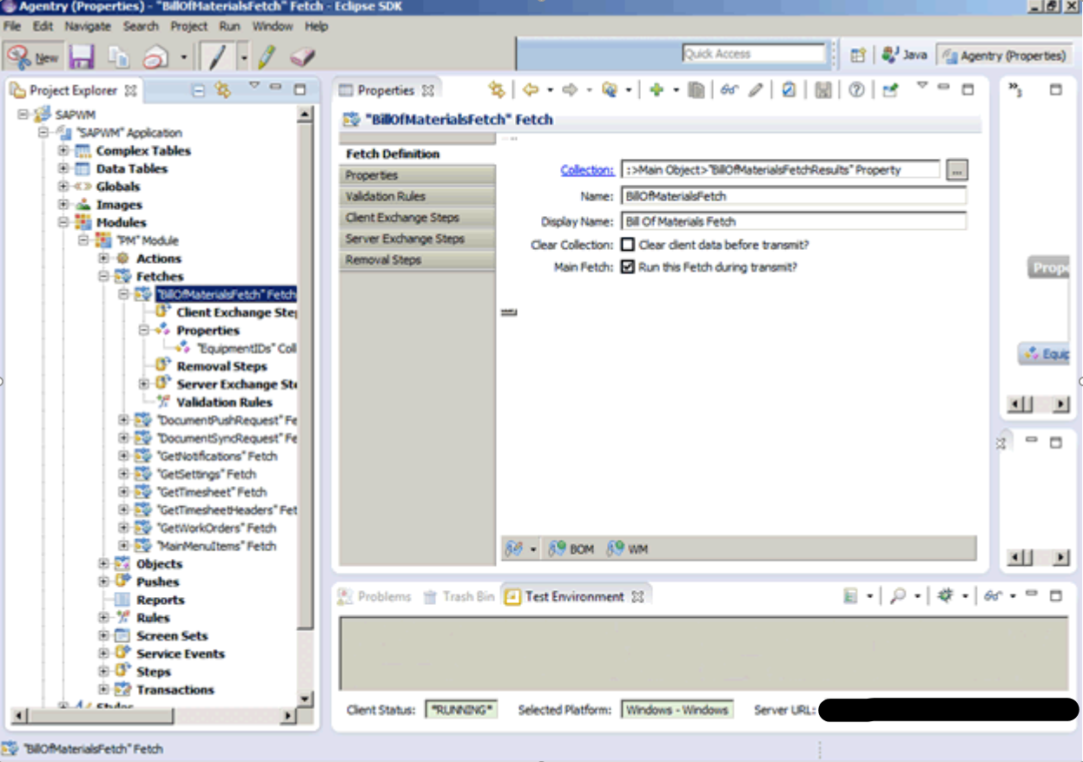This screenshot has height=762, width=1083.
Task: Open dropdown arrow next to pen tool
Action: [243, 58]
